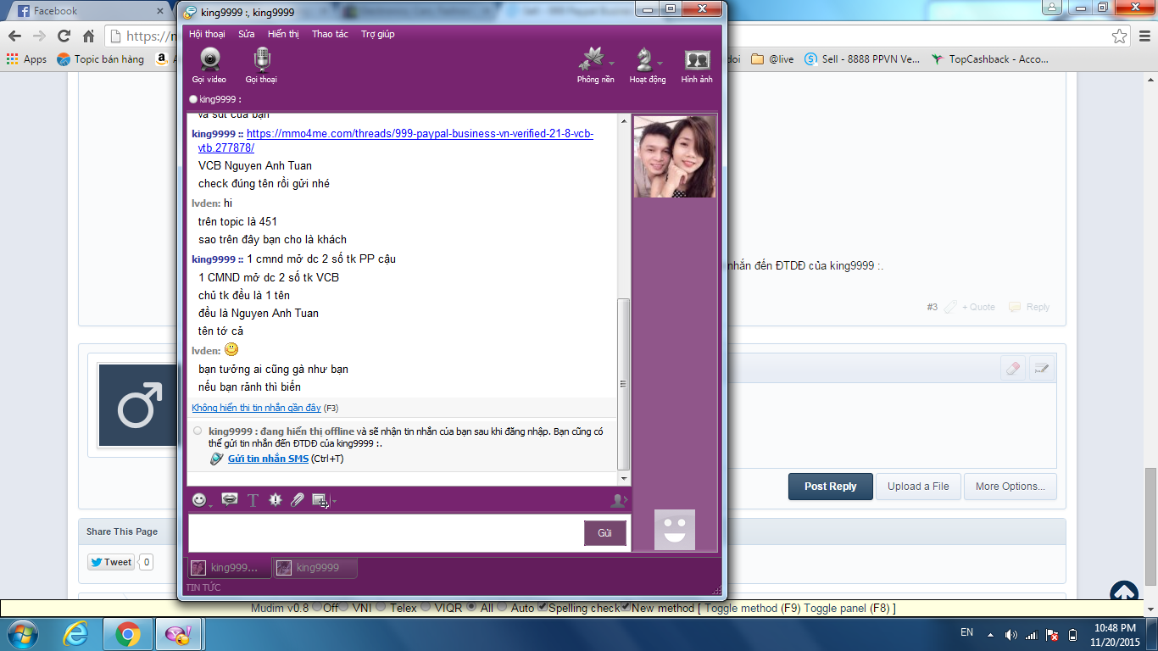Click the pencil-note icon in reply editor
Viewport: 1158px width, 651px height.
pos(1041,368)
